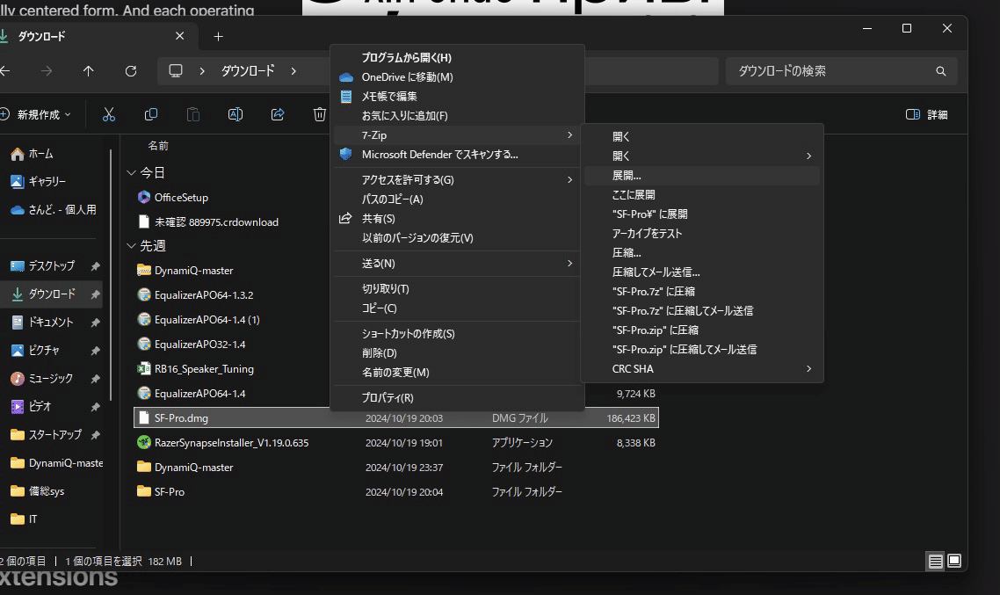
Task: Open ホーム in the sidebar
Action: point(40,154)
